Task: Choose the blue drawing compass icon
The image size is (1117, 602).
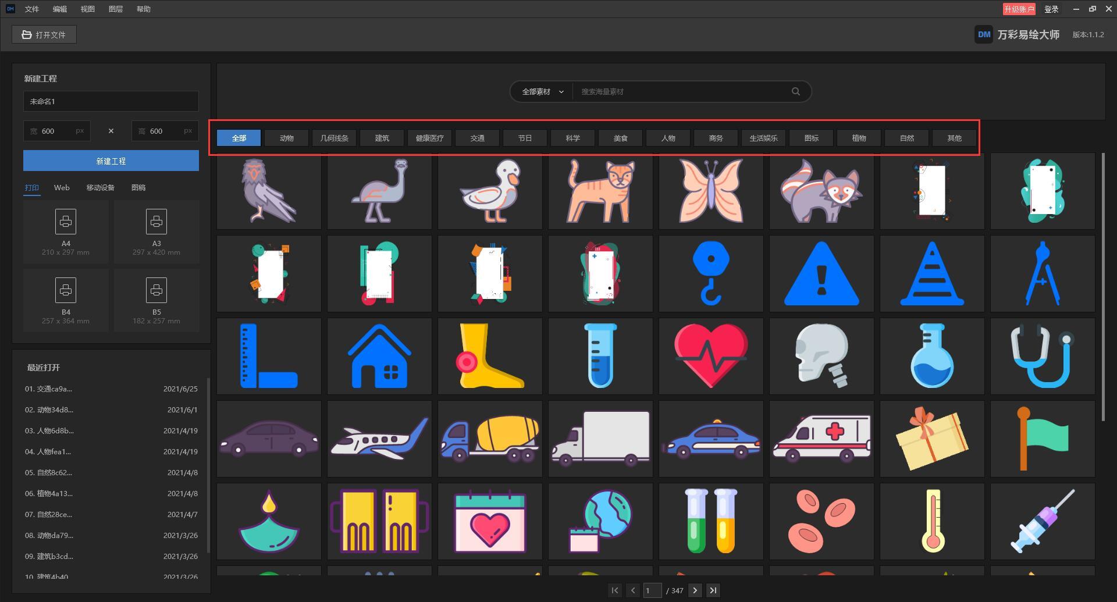Action: (x=1043, y=273)
